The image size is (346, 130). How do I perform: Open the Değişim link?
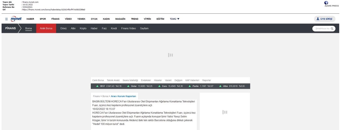178,80
